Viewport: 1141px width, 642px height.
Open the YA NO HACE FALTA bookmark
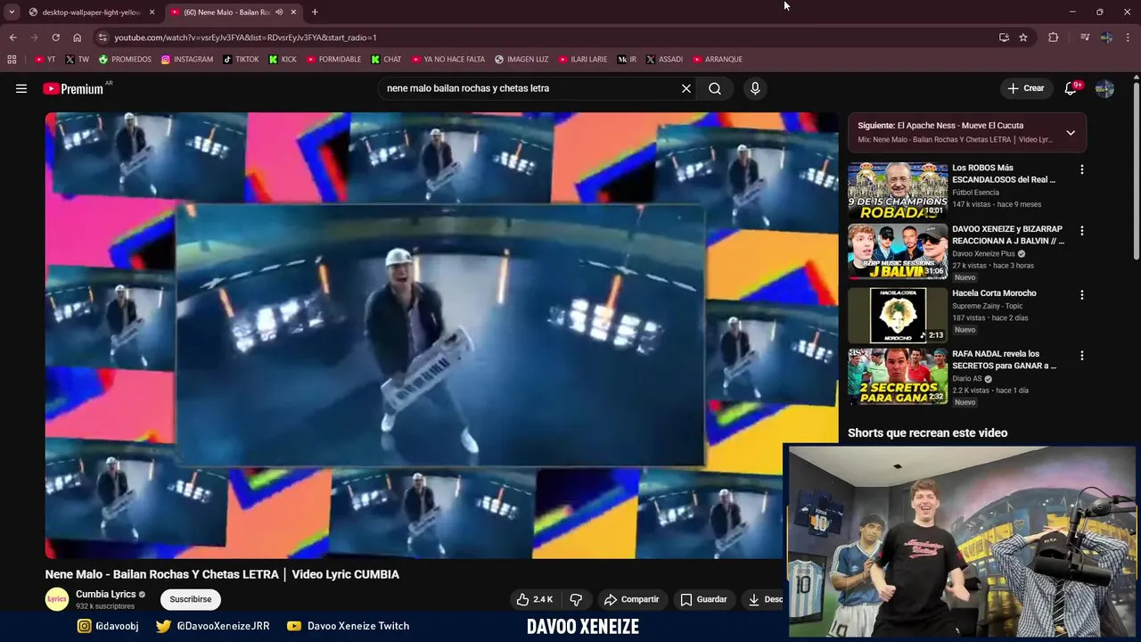(x=448, y=60)
